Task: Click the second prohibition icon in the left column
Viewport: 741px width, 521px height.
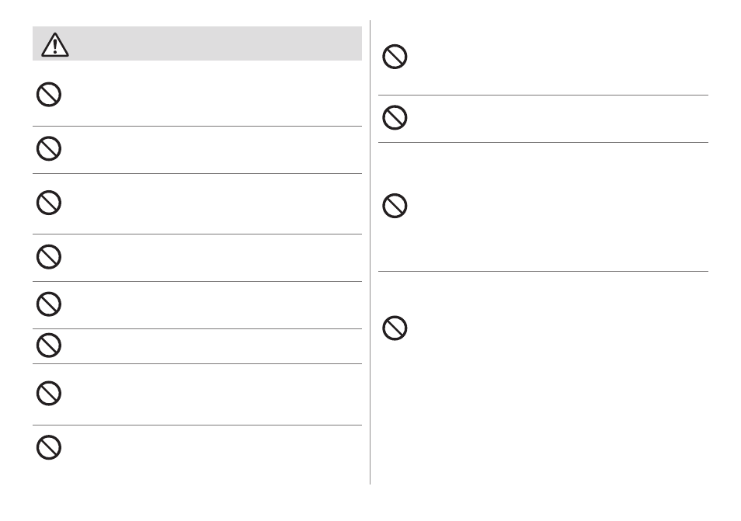Action: point(49,149)
